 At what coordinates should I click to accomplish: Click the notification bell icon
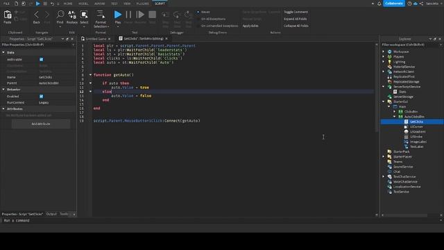(x=379, y=3)
